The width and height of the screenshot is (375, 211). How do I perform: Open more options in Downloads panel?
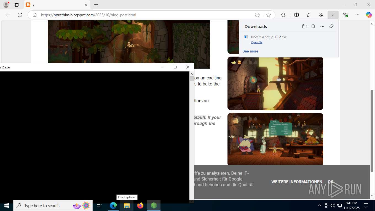tap(322, 26)
